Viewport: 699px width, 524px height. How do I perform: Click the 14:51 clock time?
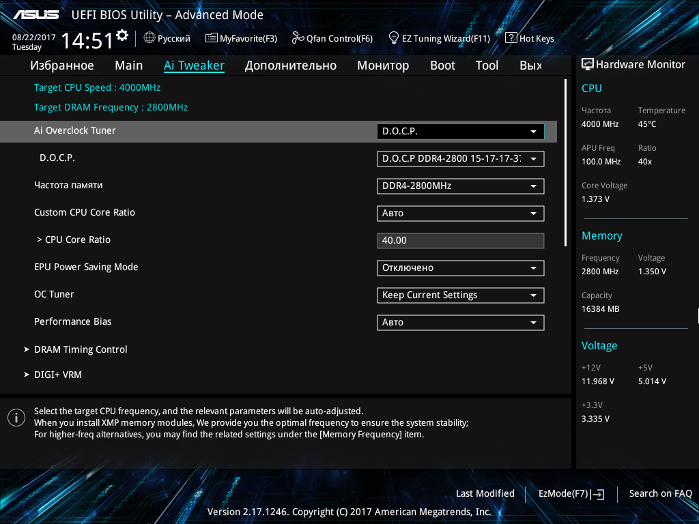click(87, 40)
